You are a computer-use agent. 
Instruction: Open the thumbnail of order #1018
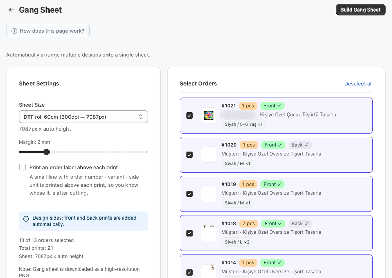pos(209,233)
